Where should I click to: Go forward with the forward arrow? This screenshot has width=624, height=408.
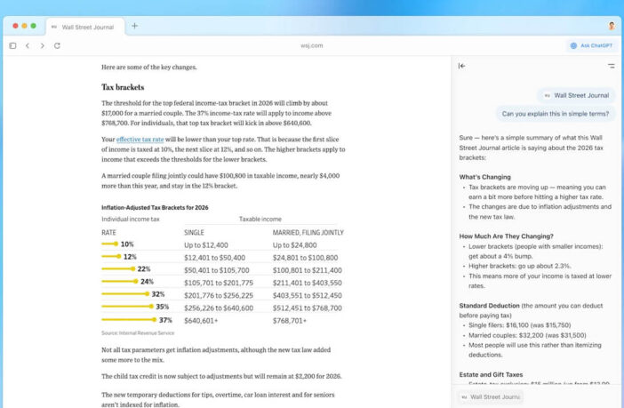pos(42,45)
